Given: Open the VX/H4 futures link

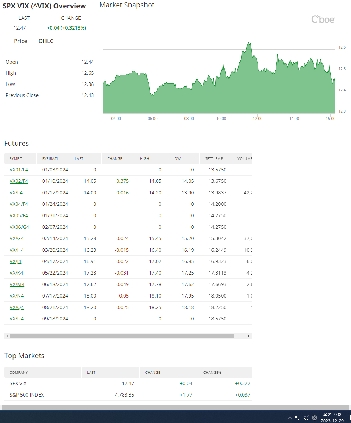Looking at the screenshot, I should click(17, 250).
